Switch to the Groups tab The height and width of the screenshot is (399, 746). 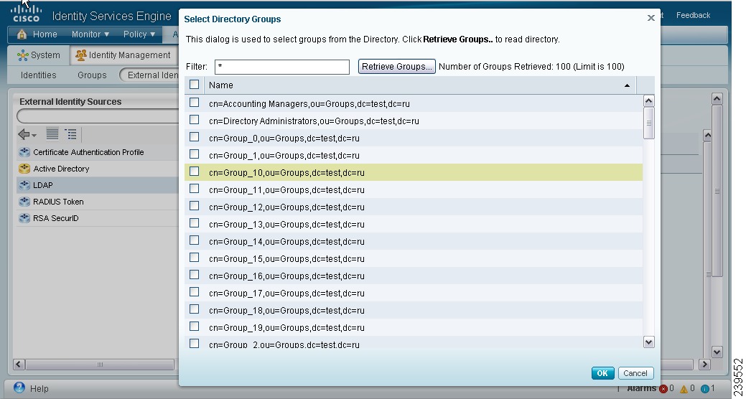pos(92,75)
